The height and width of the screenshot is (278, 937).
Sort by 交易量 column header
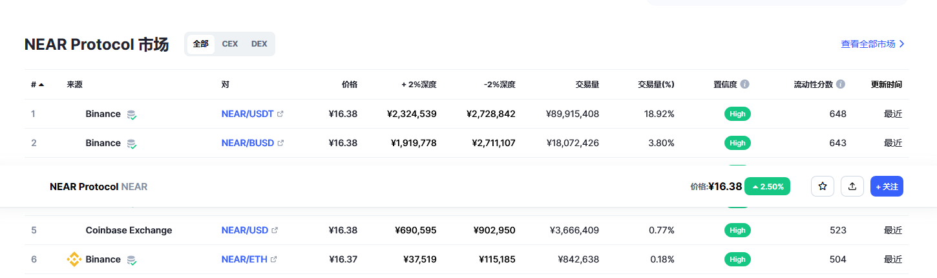[587, 85]
